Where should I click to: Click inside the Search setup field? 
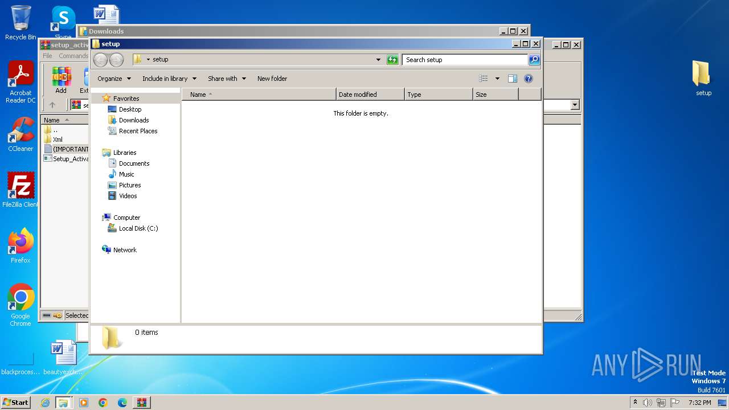pos(465,59)
